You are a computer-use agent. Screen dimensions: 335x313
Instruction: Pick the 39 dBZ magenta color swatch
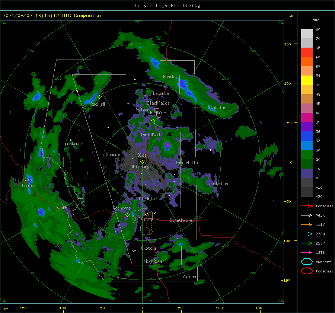[307, 118]
